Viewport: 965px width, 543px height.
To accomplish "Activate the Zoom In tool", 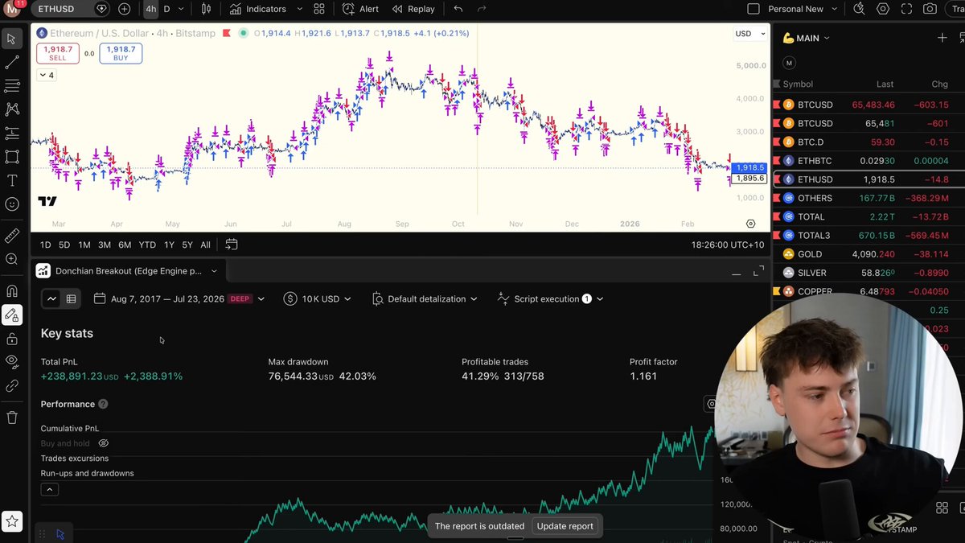I will pyautogui.click(x=11, y=259).
